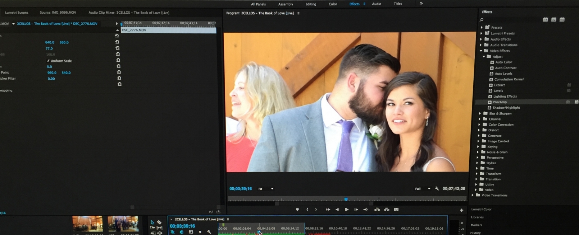Click the Program monitor blue playhead

[x=346, y=199]
